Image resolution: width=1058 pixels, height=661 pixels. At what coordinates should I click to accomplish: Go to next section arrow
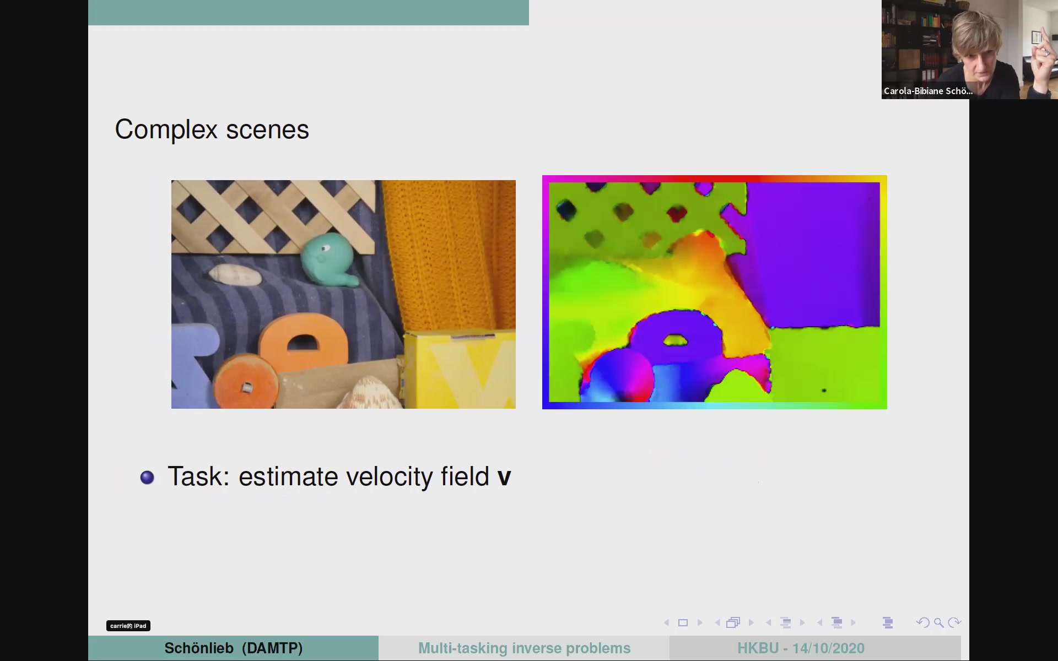pyautogui.click(x=854, y=622)
